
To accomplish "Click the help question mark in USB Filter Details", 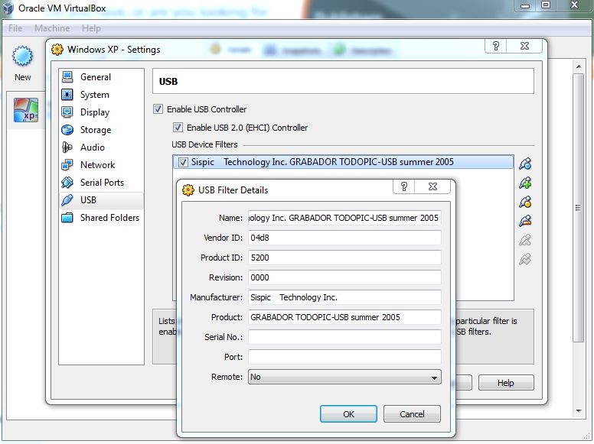I will pos(404,186).
